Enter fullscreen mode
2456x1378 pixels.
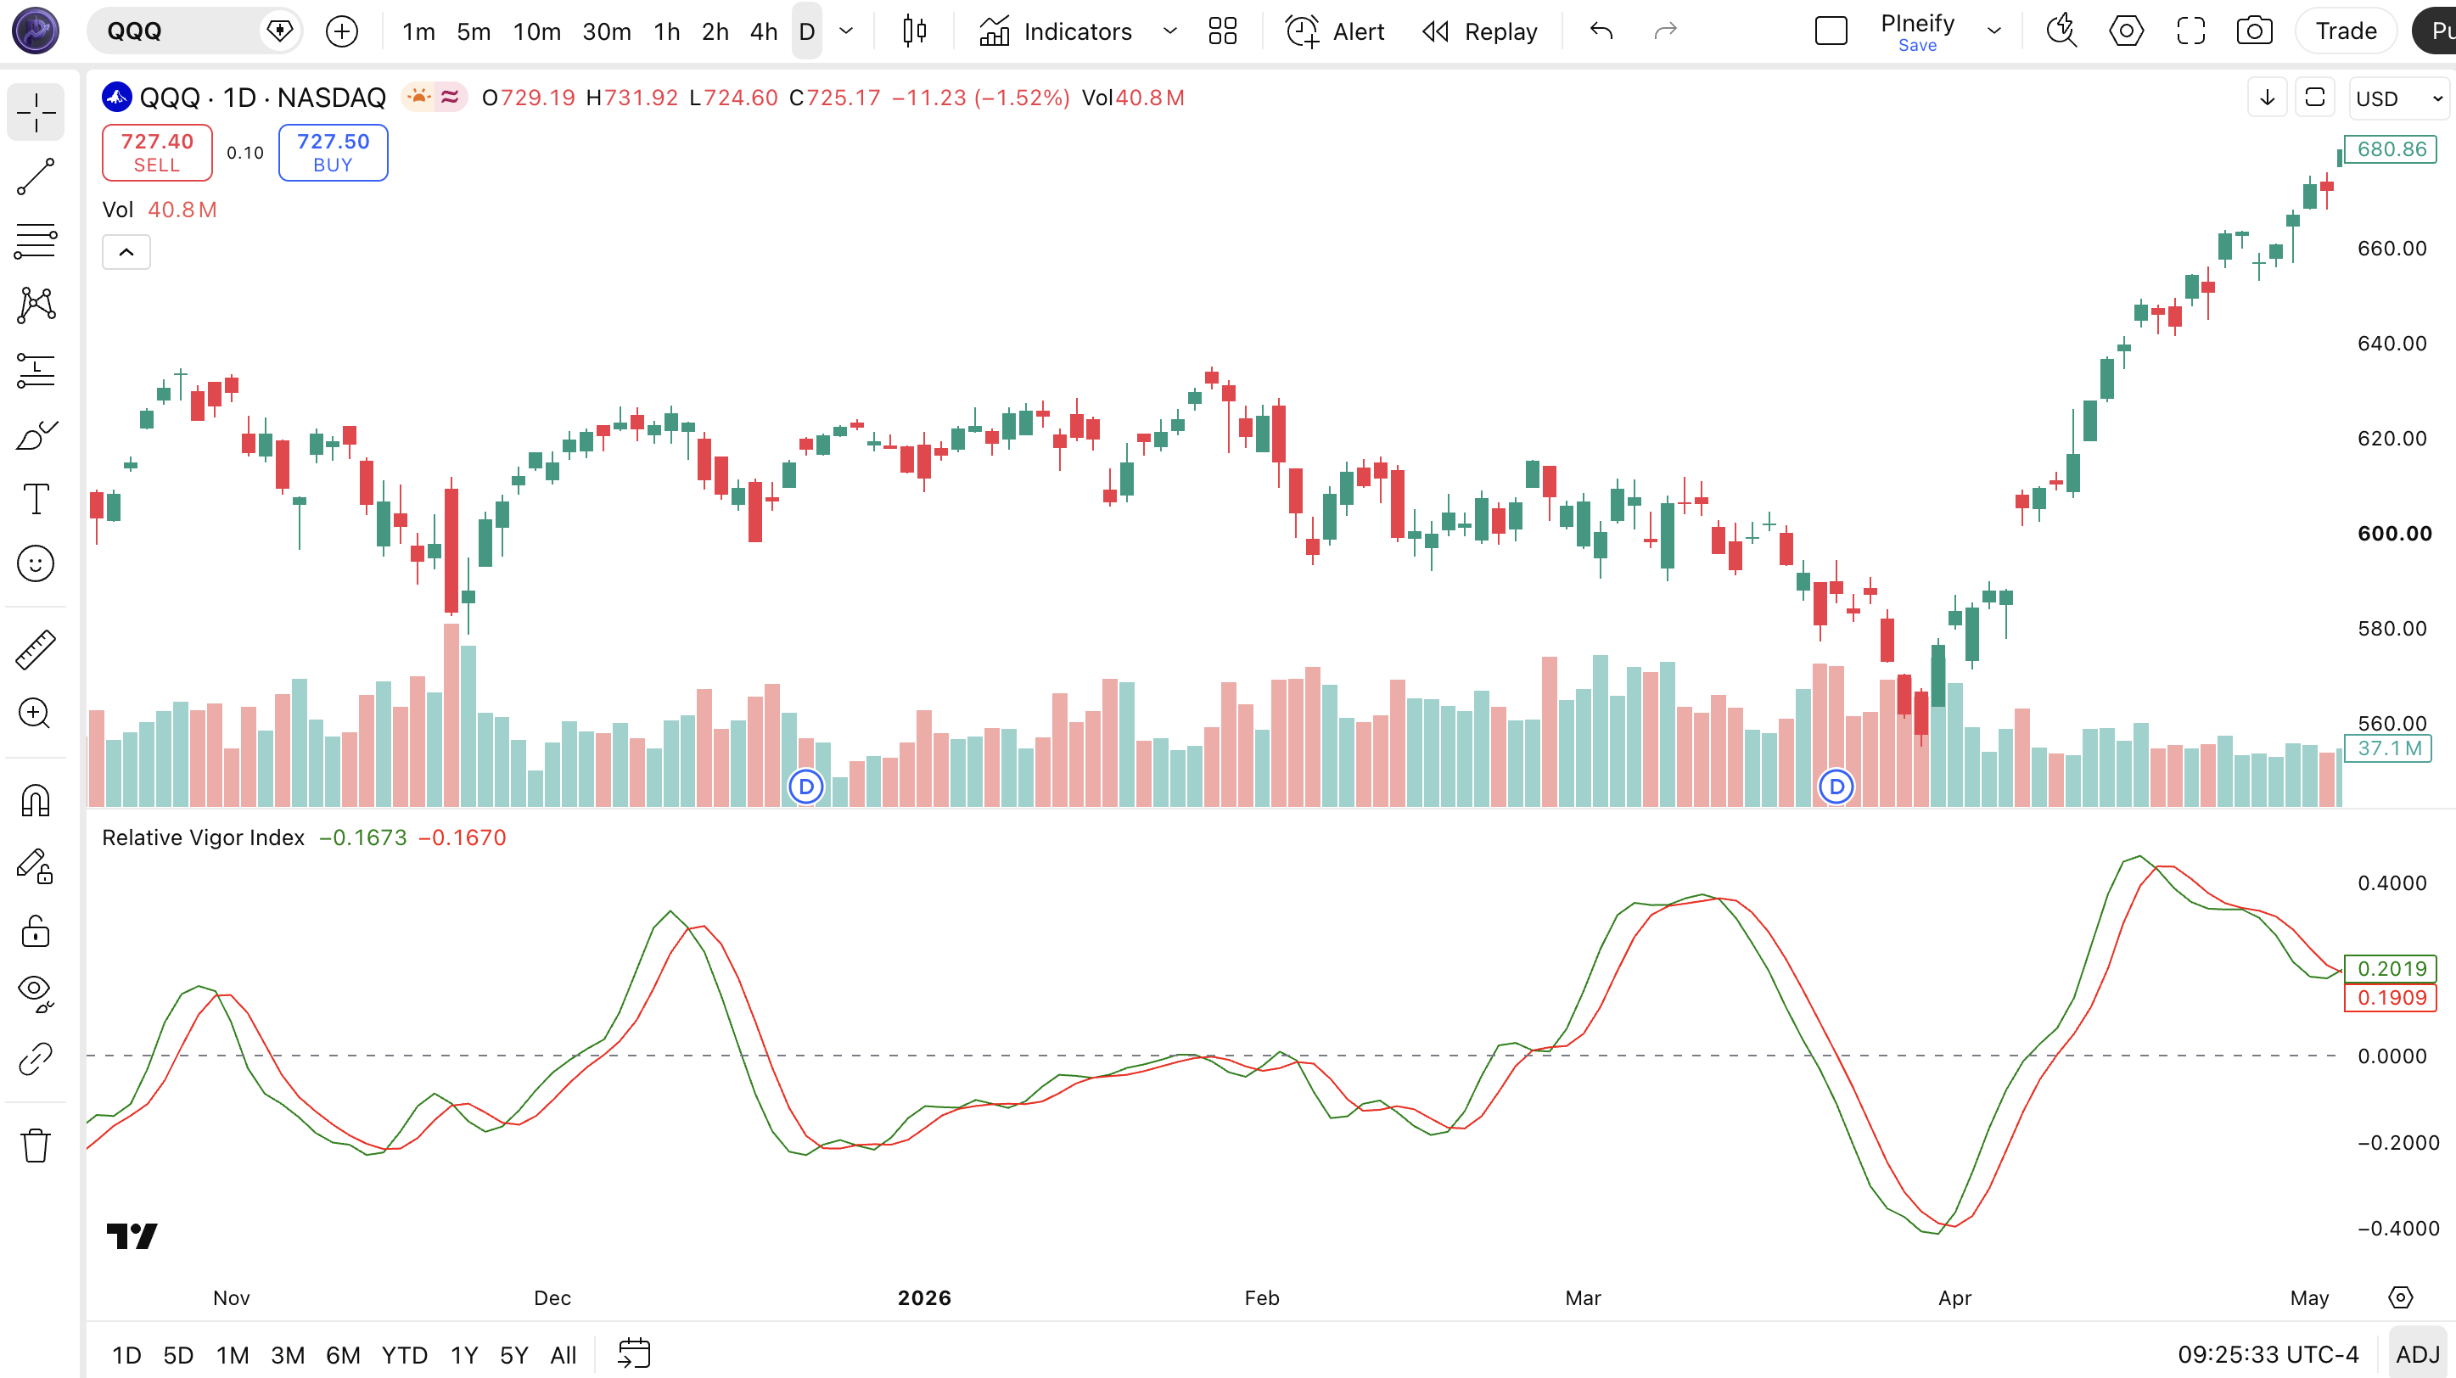2191,31
